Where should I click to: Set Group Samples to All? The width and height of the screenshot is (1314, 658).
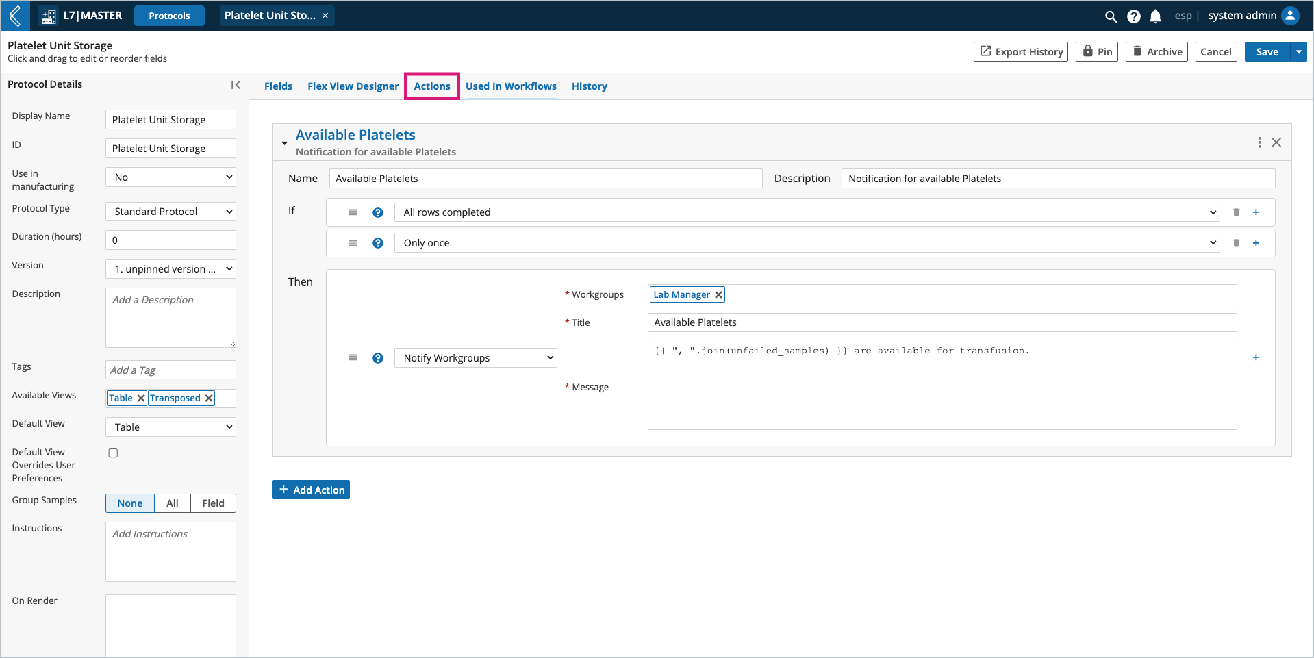[x=173, y=503]
